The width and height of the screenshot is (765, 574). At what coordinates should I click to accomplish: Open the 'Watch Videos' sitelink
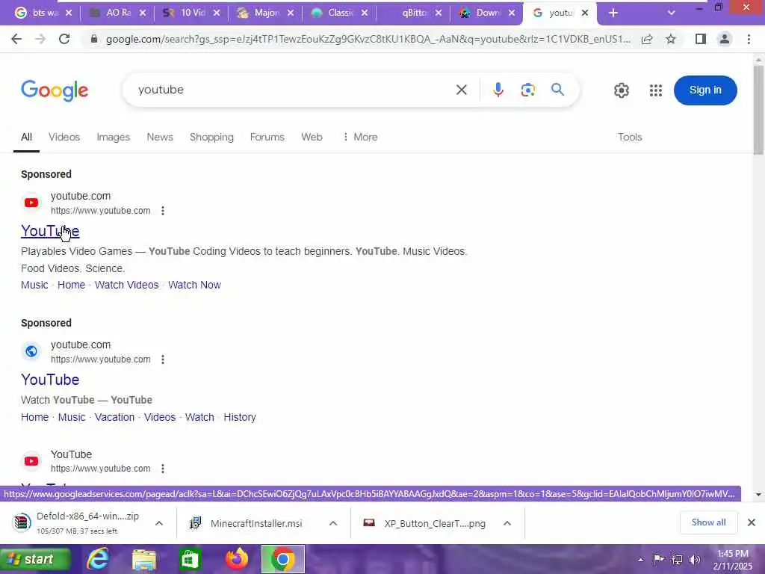[x=127, y=285]
